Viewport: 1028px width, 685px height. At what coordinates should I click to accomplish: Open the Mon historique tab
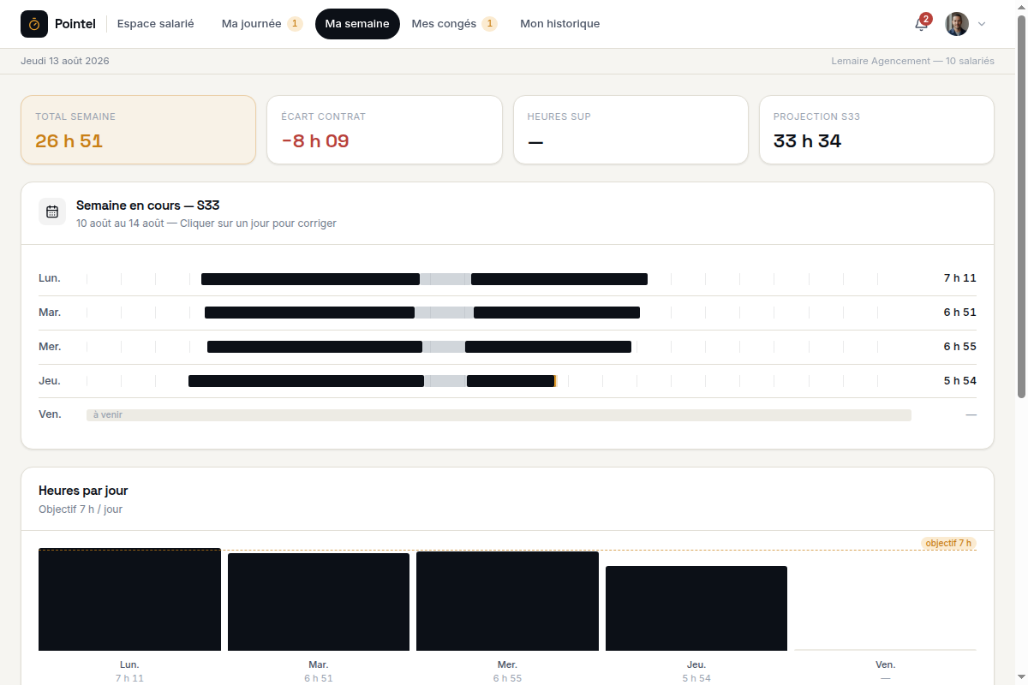[x=560, y=24]
